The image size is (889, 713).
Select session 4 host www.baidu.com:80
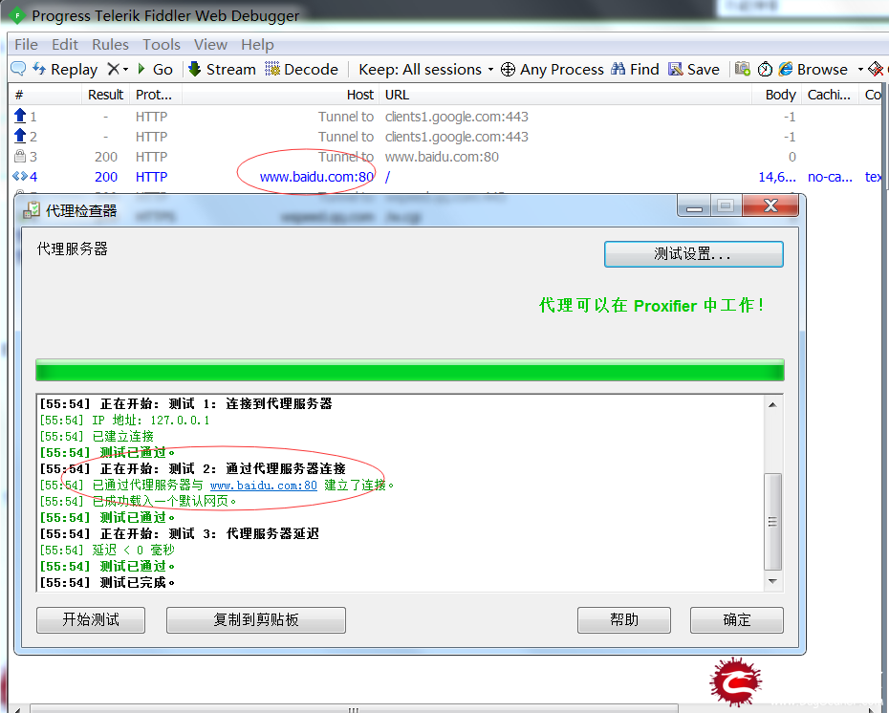tap(316, 177)
